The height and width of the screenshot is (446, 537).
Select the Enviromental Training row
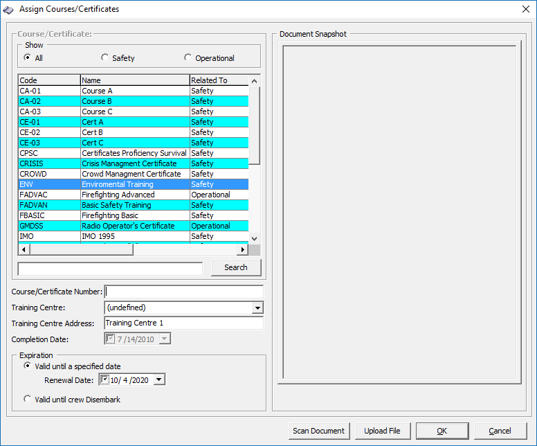pyautogui.click(x=134, y=184)
